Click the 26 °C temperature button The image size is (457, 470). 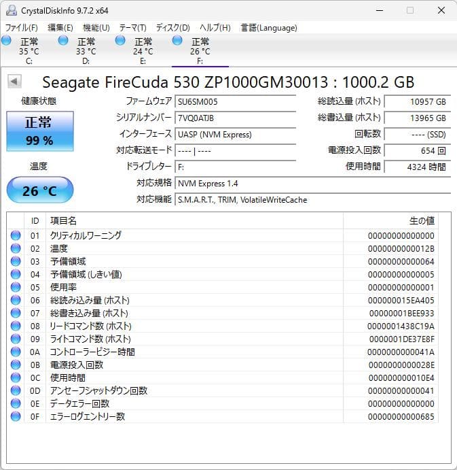point(40,190)
